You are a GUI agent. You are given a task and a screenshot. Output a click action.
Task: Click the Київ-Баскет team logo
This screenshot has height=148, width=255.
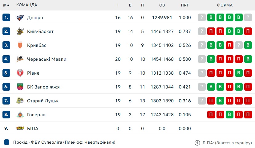tap(20, 31)
